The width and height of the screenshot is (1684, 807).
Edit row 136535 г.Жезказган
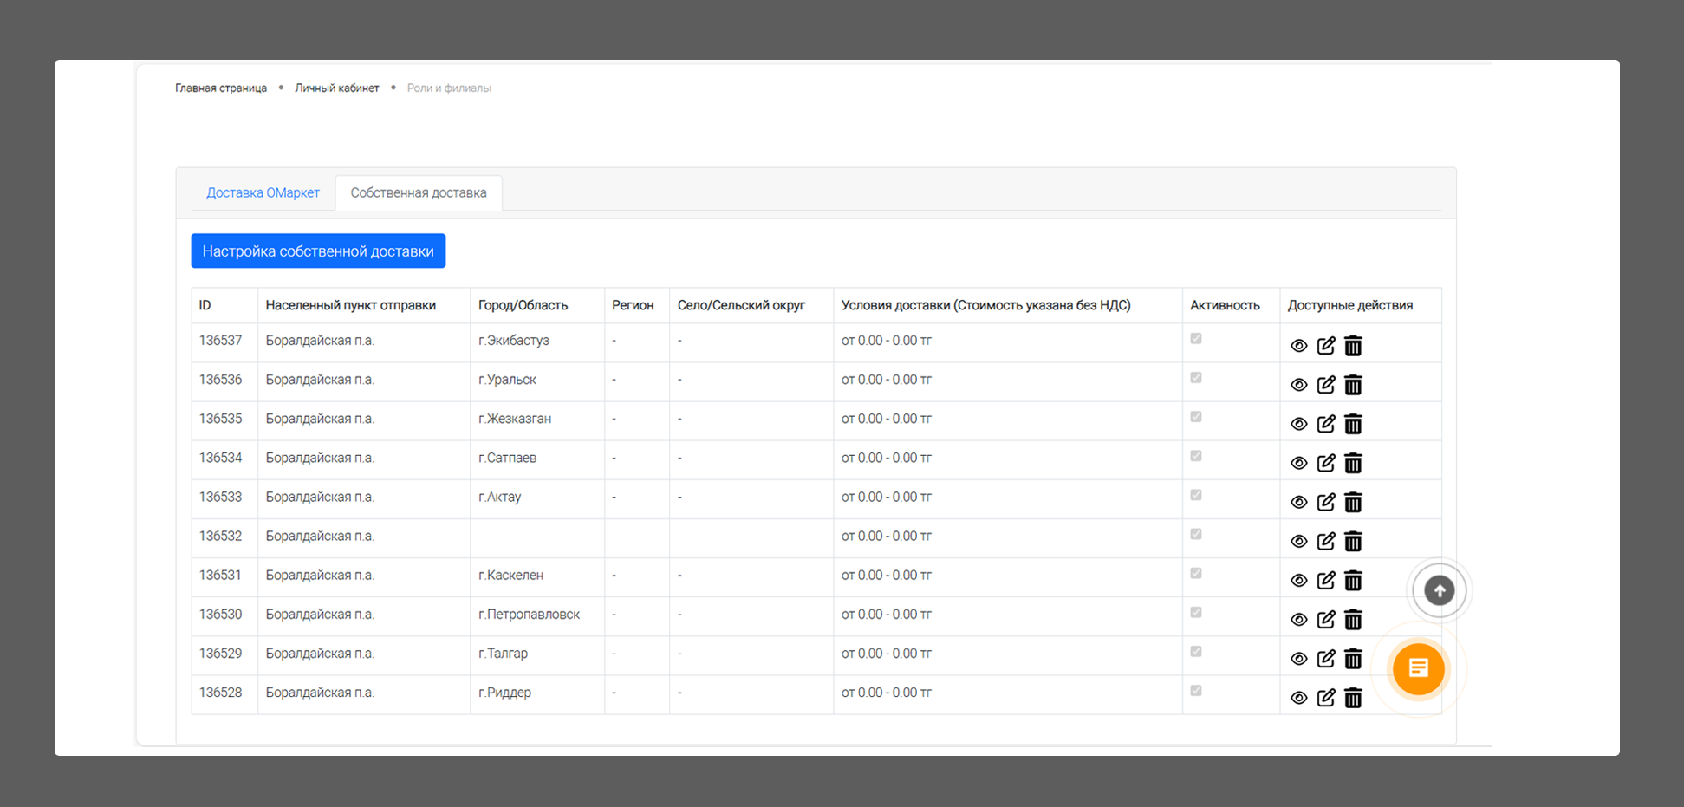pos(1326,424)
